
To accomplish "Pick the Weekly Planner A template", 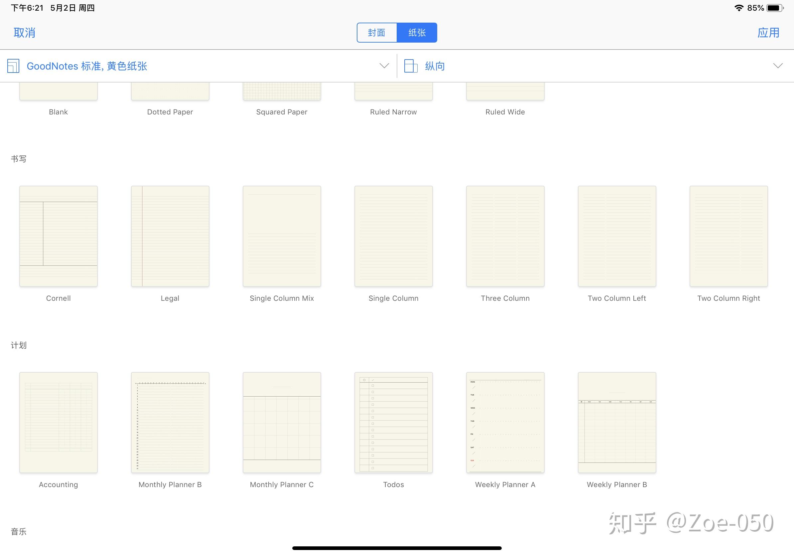I will pos(505,423).
